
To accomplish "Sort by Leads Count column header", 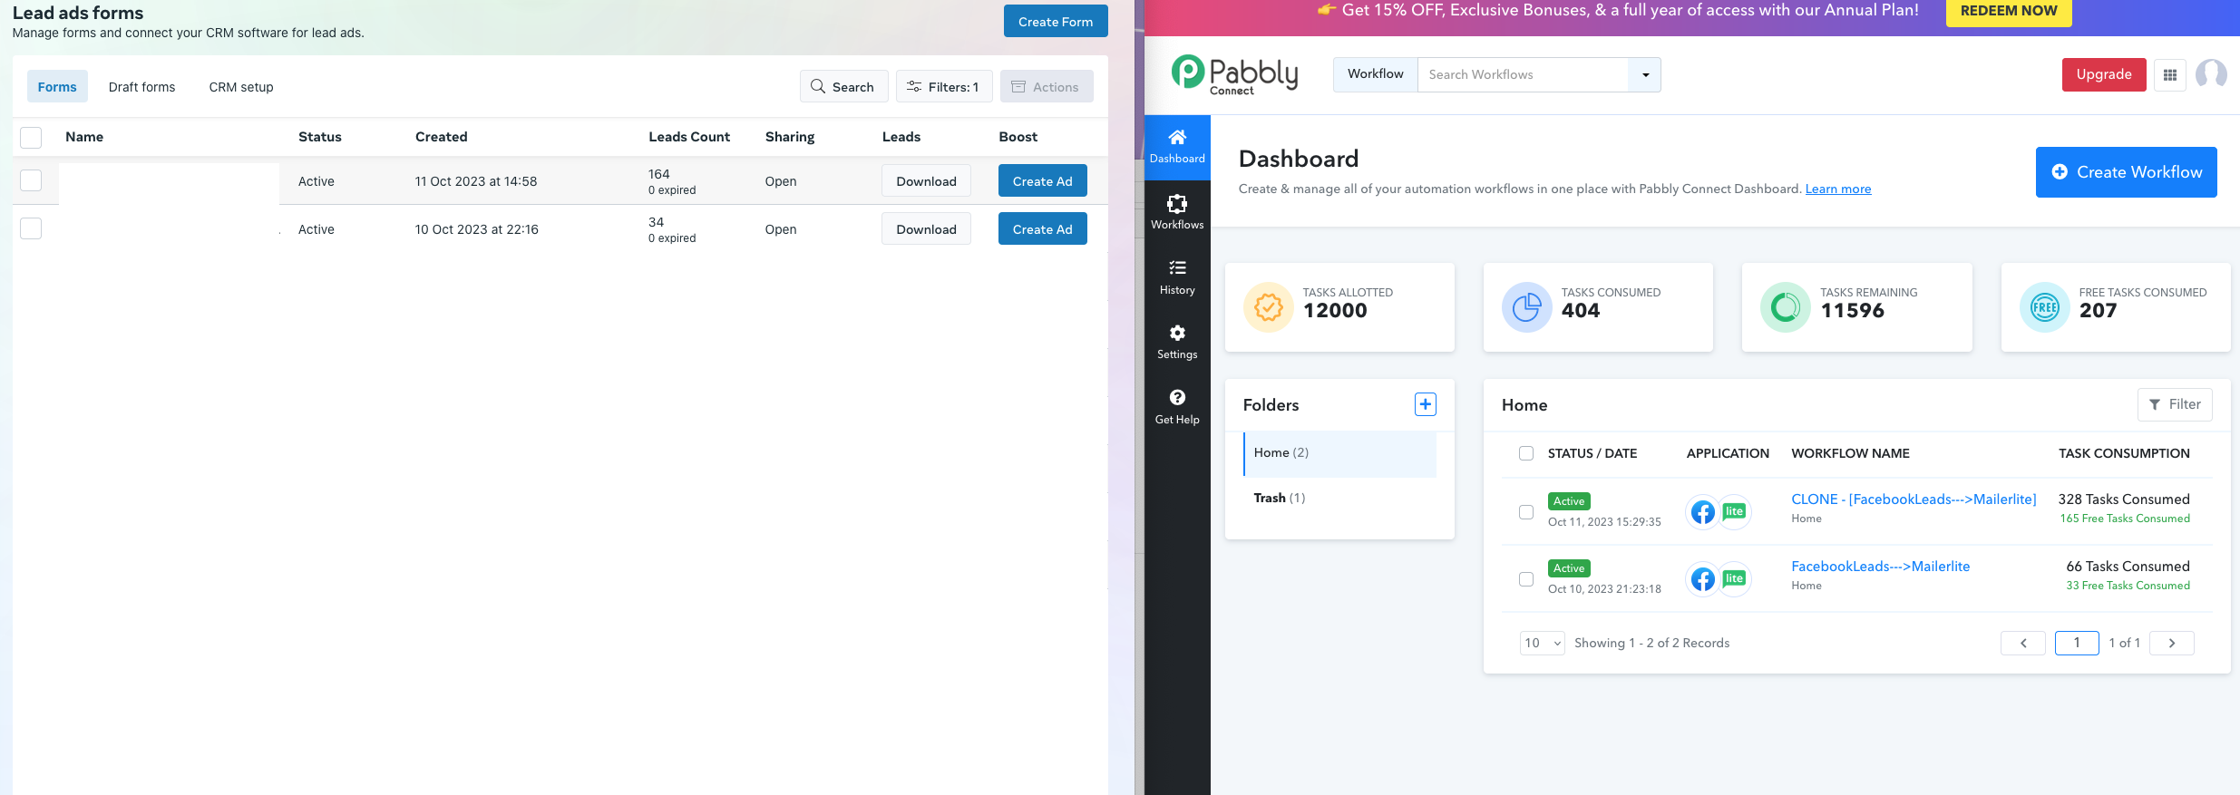I will coord(688,137).
